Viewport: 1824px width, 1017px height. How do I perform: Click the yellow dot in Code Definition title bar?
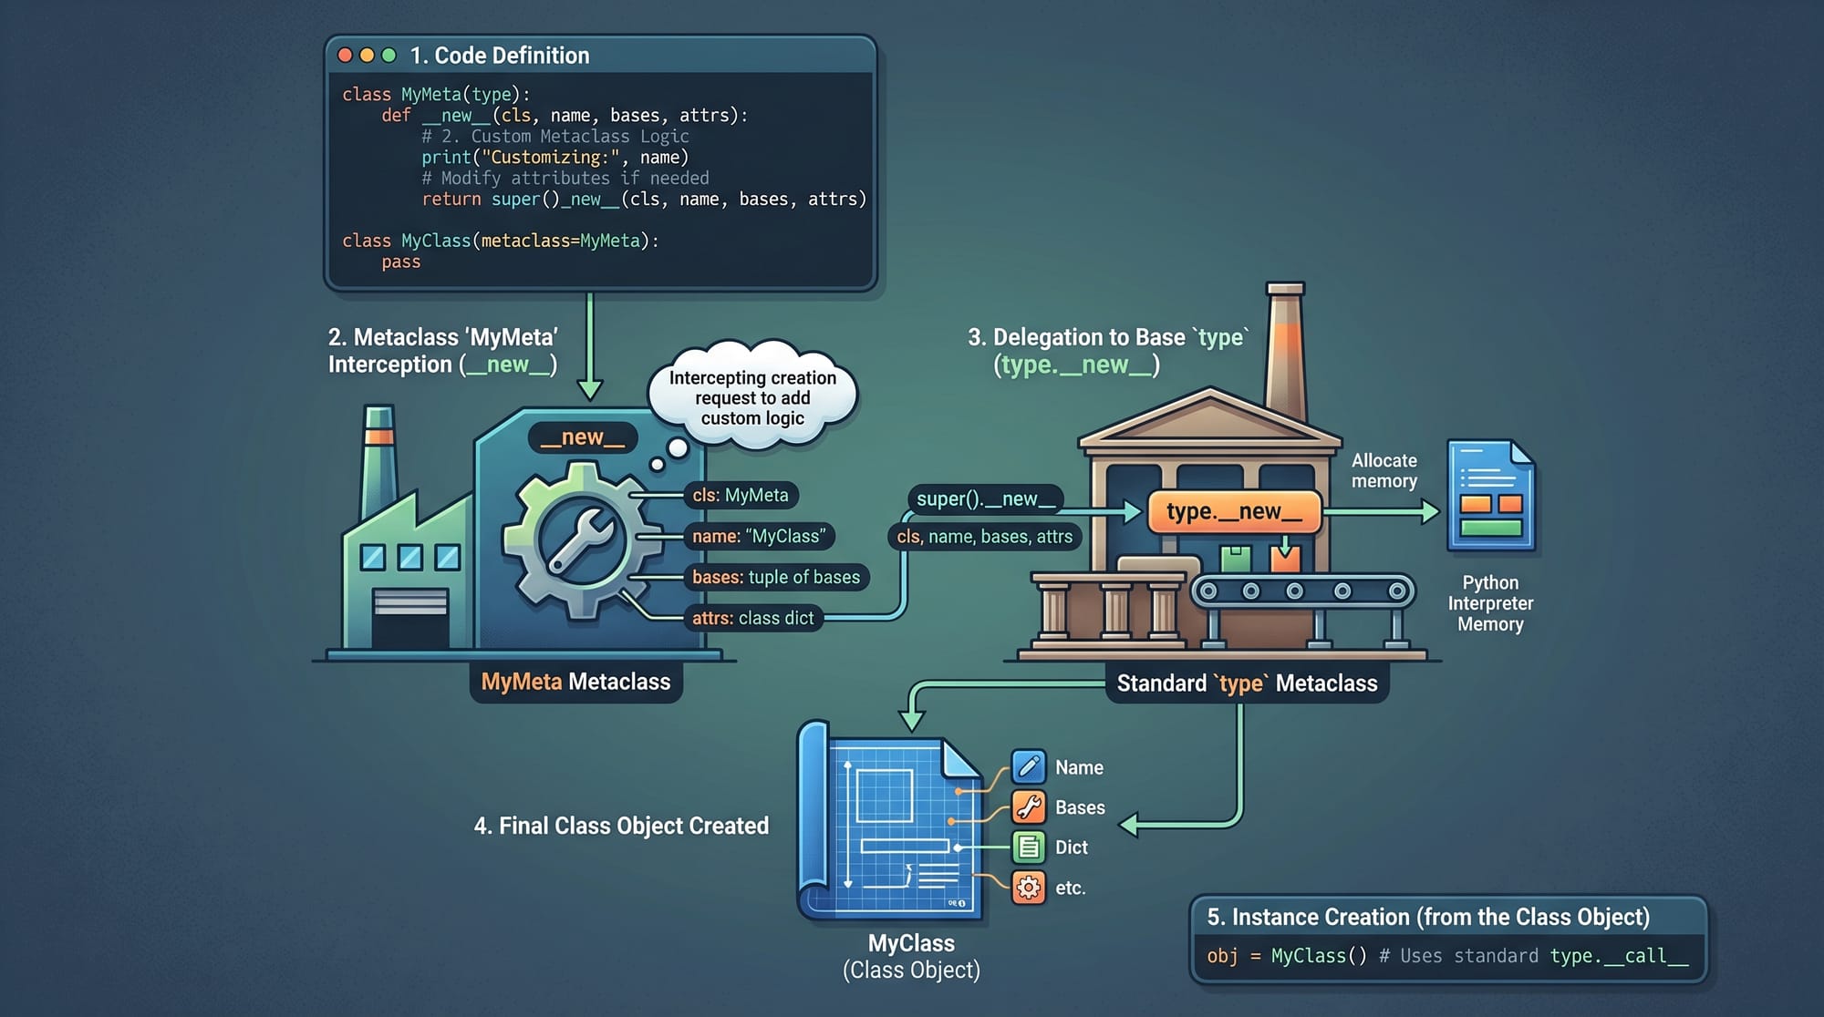tap(367, 55)
